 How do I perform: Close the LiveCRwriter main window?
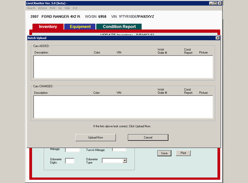click(x=220, y=3)
